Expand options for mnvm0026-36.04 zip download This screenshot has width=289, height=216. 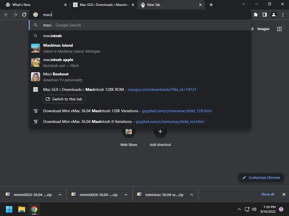[126, 195]
